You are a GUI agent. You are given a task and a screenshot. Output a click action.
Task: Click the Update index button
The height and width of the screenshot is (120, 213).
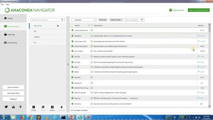click(x=116, y=20)
